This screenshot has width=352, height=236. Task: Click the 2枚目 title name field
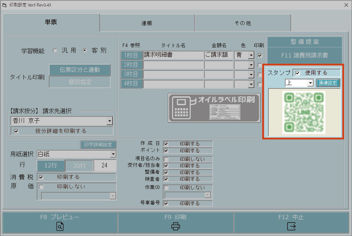(x=173, y=65)
